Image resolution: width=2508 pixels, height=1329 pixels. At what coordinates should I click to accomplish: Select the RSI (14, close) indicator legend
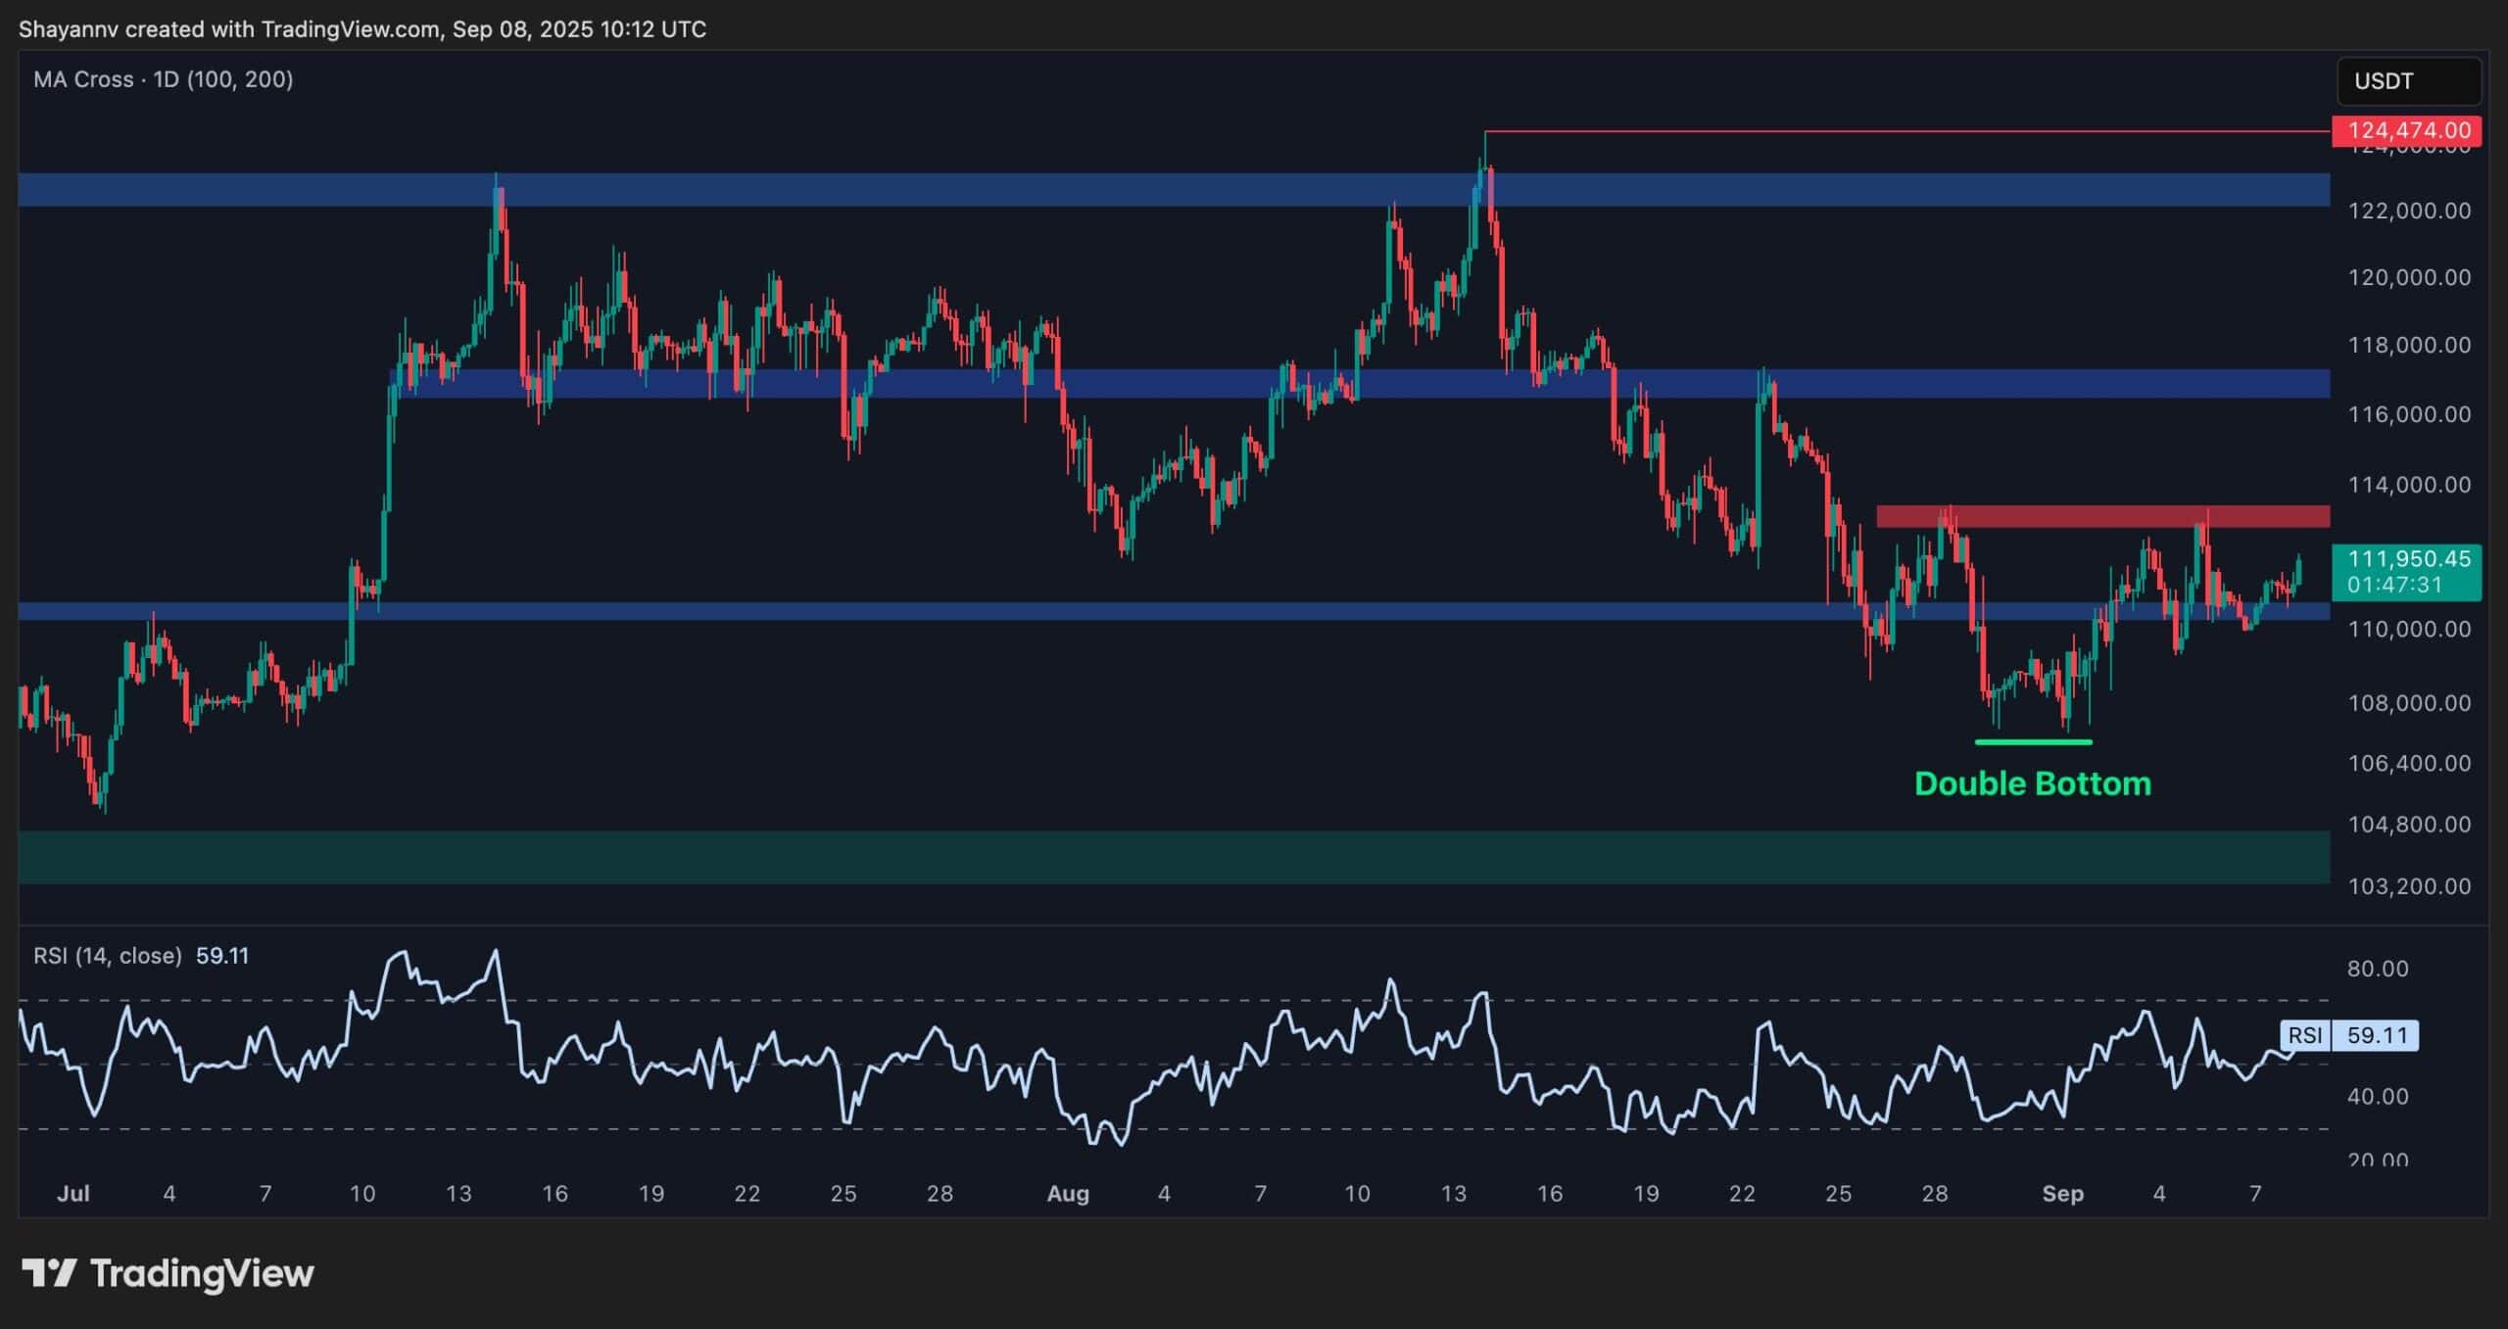[x=108, y=956]
